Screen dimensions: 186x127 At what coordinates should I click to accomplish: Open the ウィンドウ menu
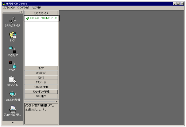click(x=23, y=8)
